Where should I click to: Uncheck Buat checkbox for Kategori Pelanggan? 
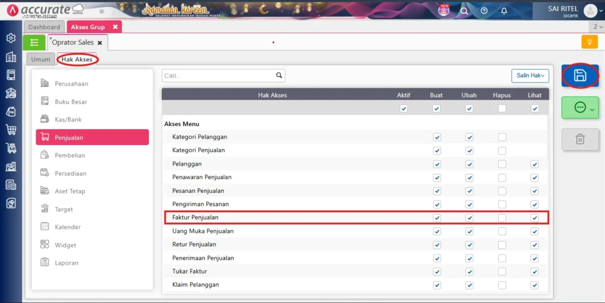437,137
